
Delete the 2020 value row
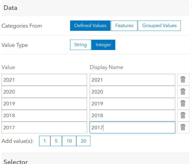(x=183, y=91)
